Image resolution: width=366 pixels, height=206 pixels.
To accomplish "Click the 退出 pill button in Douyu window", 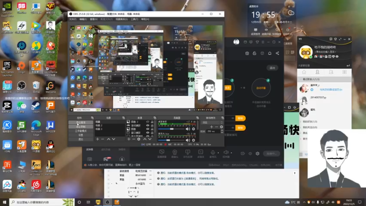I will click(x=272, y=68).
